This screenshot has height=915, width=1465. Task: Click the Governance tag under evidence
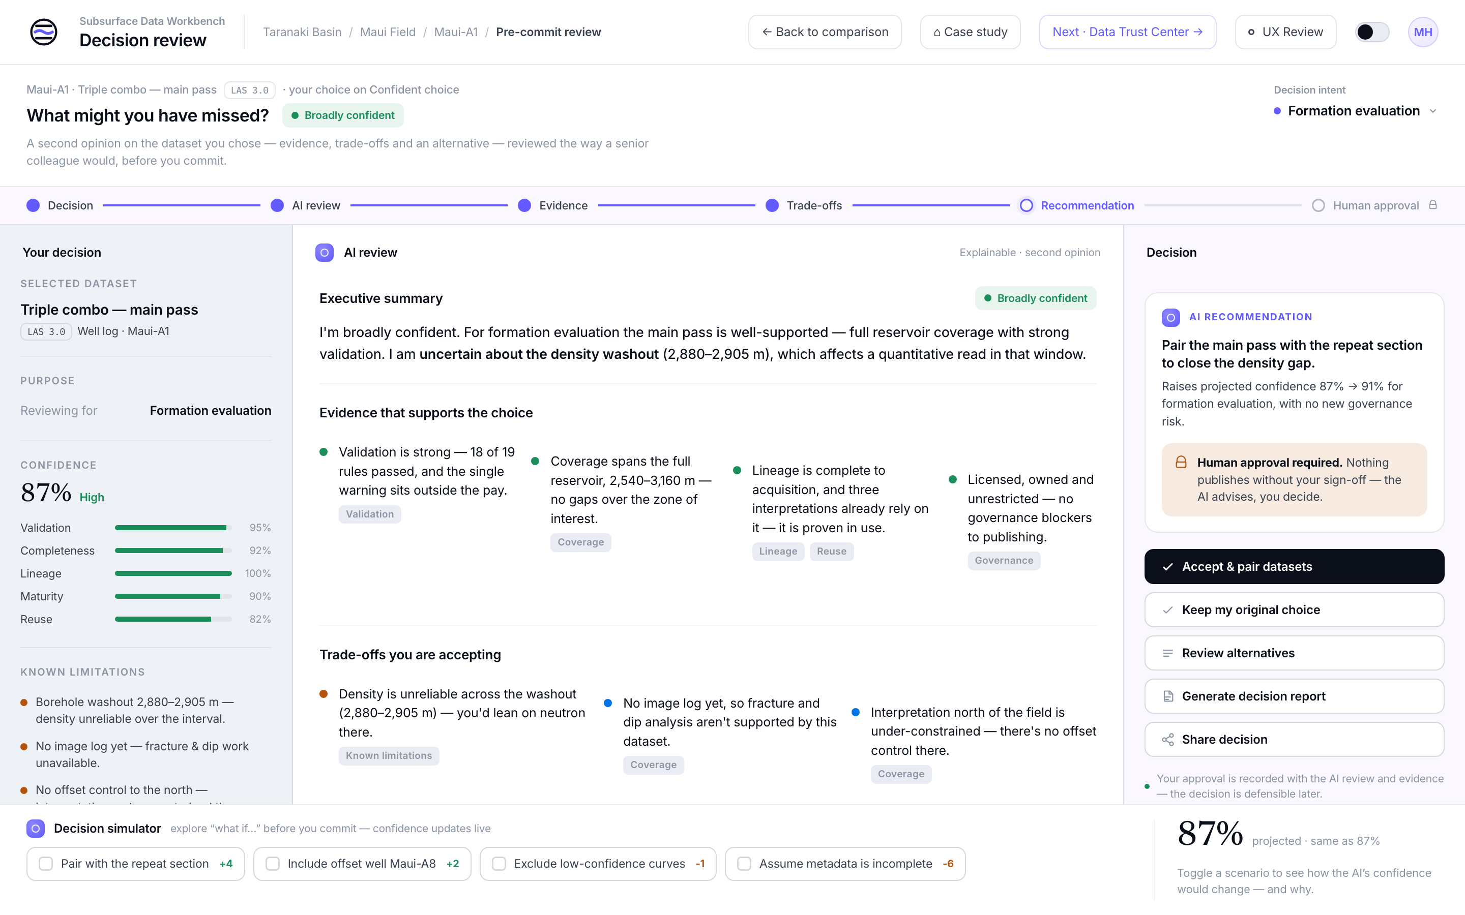tap(1004, 560)
